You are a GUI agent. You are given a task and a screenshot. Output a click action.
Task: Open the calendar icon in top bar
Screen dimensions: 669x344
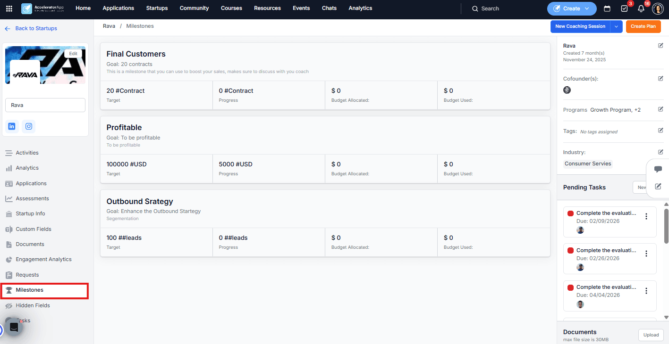tap(607, 8)
